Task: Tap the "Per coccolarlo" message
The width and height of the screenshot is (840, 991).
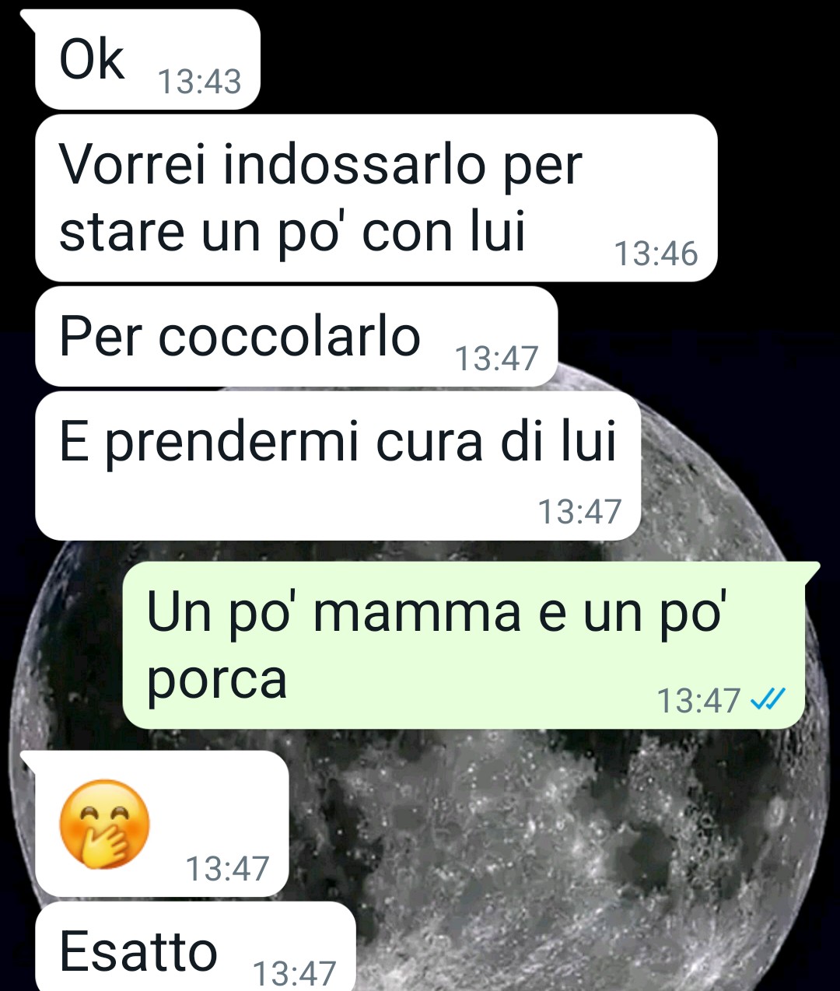Action: 296,337
